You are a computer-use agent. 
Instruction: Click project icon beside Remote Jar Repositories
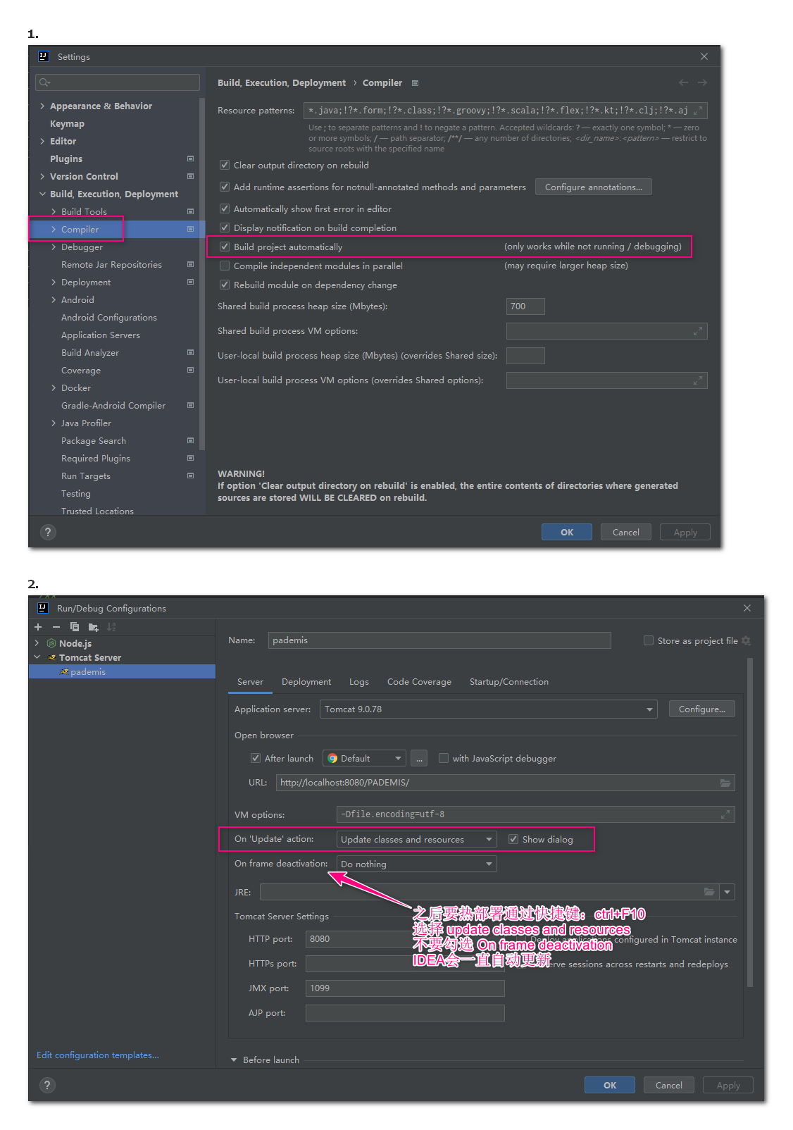point(190,264)
